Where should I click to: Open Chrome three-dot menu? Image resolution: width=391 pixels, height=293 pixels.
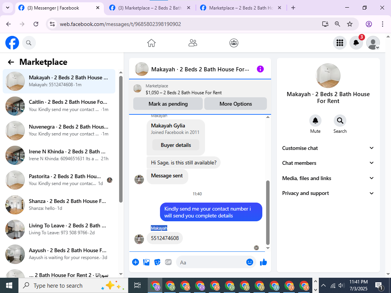[x=382, y=24]
